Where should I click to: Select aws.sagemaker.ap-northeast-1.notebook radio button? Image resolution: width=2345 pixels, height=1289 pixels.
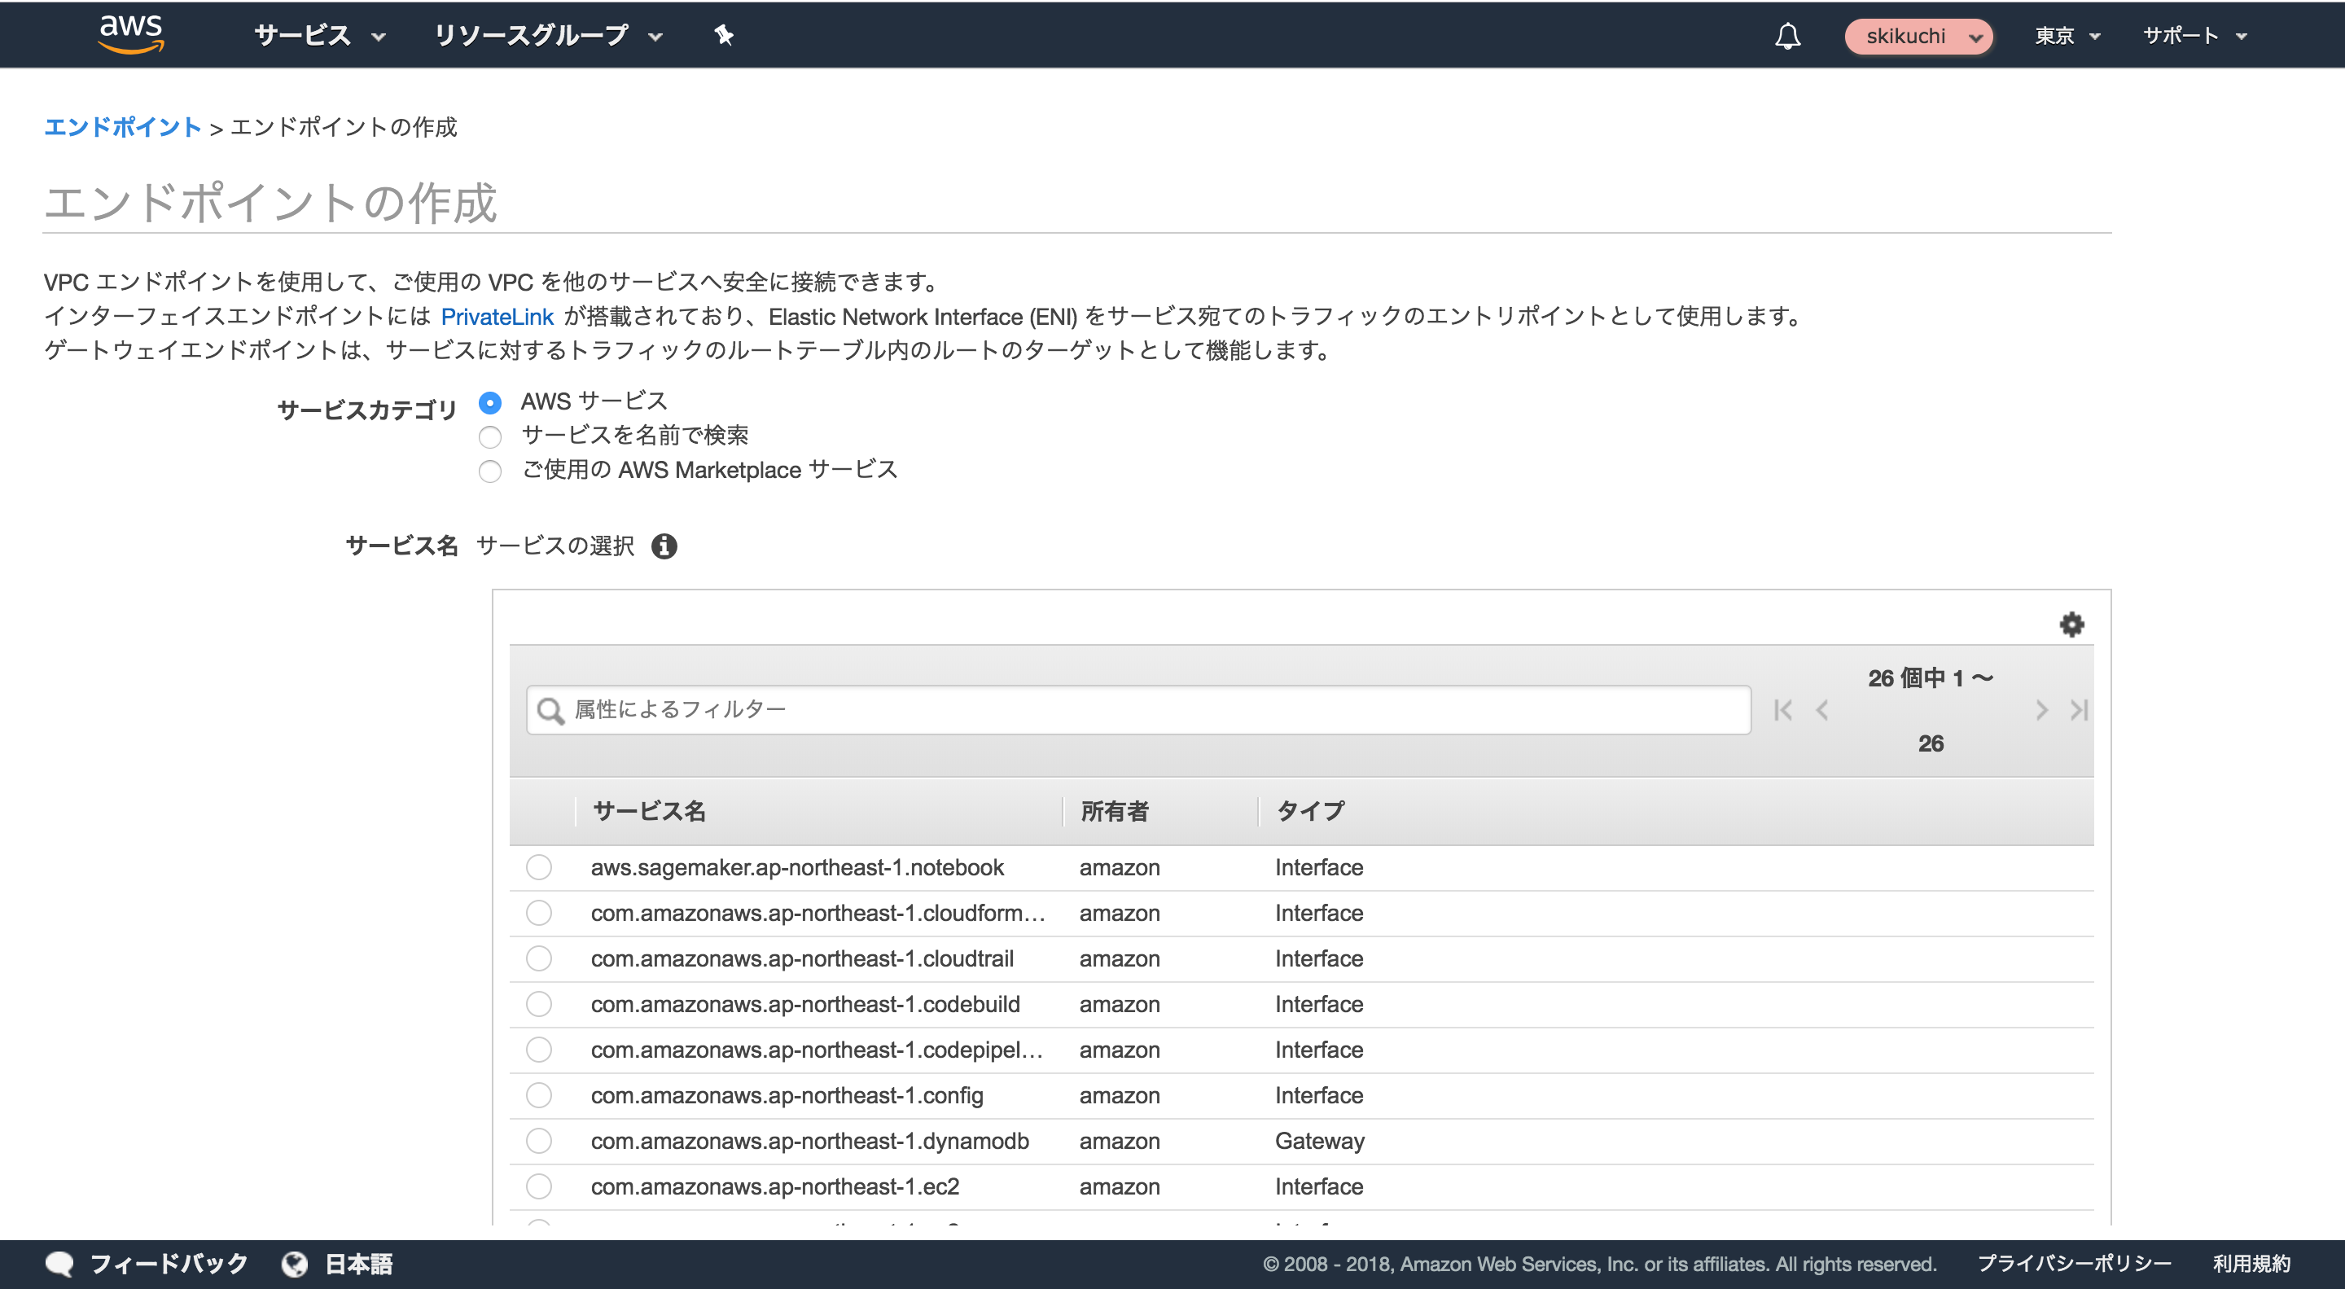pos(539,867)
